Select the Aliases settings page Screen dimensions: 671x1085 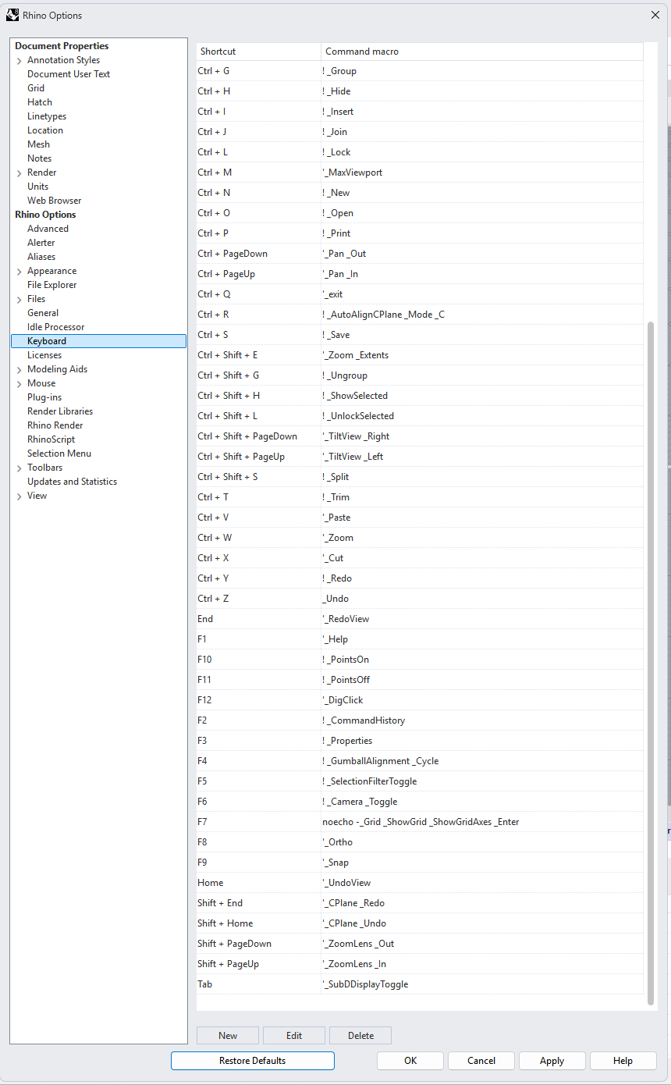pyautogui.click(x=41, y=256)
